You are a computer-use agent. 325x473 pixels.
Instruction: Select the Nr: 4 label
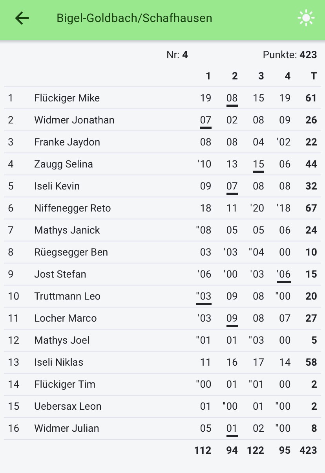tap(177, 55)
